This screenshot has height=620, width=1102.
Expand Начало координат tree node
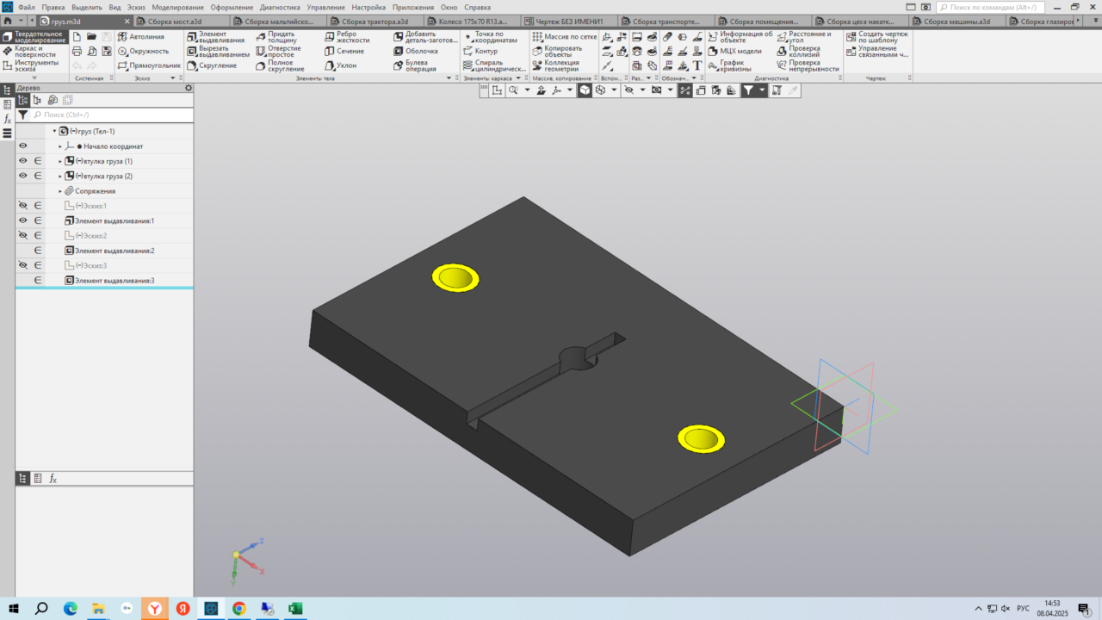[60, 146]
